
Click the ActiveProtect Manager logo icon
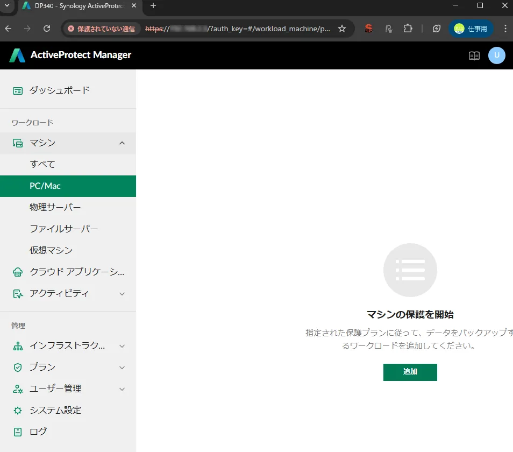(x=17, y=55)
